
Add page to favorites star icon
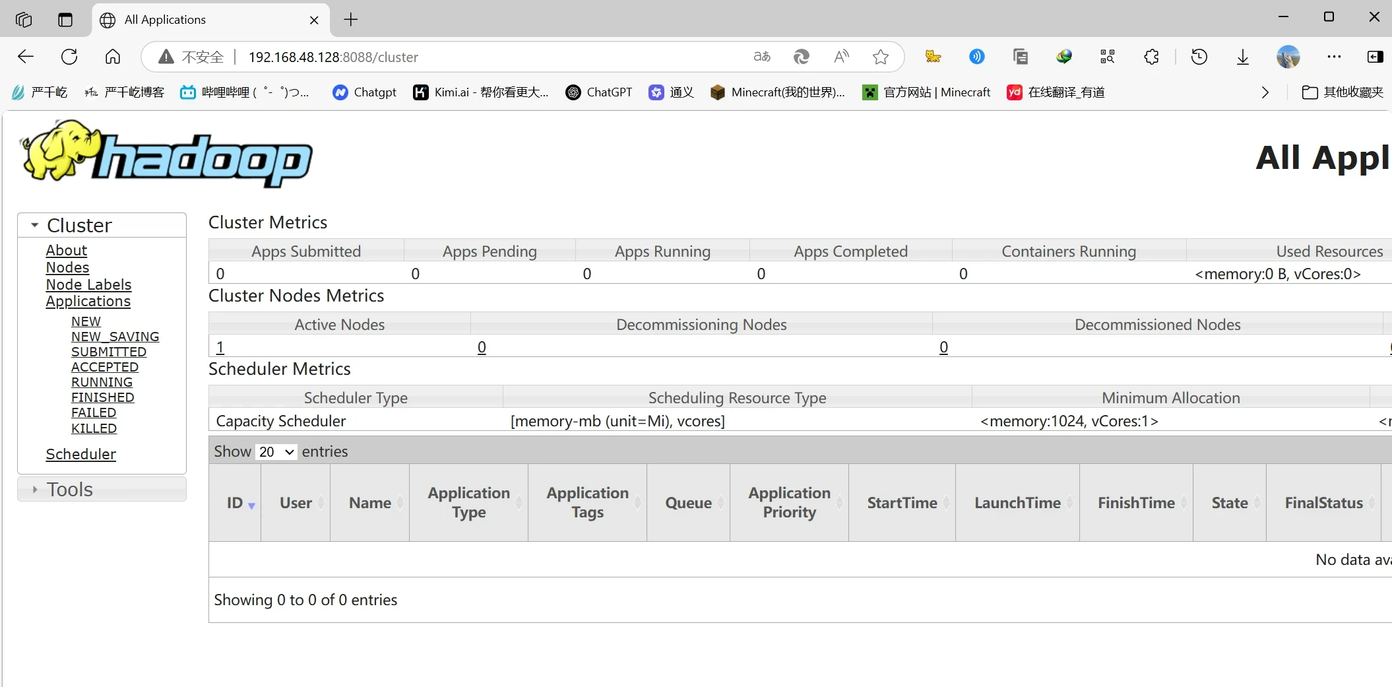(880, 57)
